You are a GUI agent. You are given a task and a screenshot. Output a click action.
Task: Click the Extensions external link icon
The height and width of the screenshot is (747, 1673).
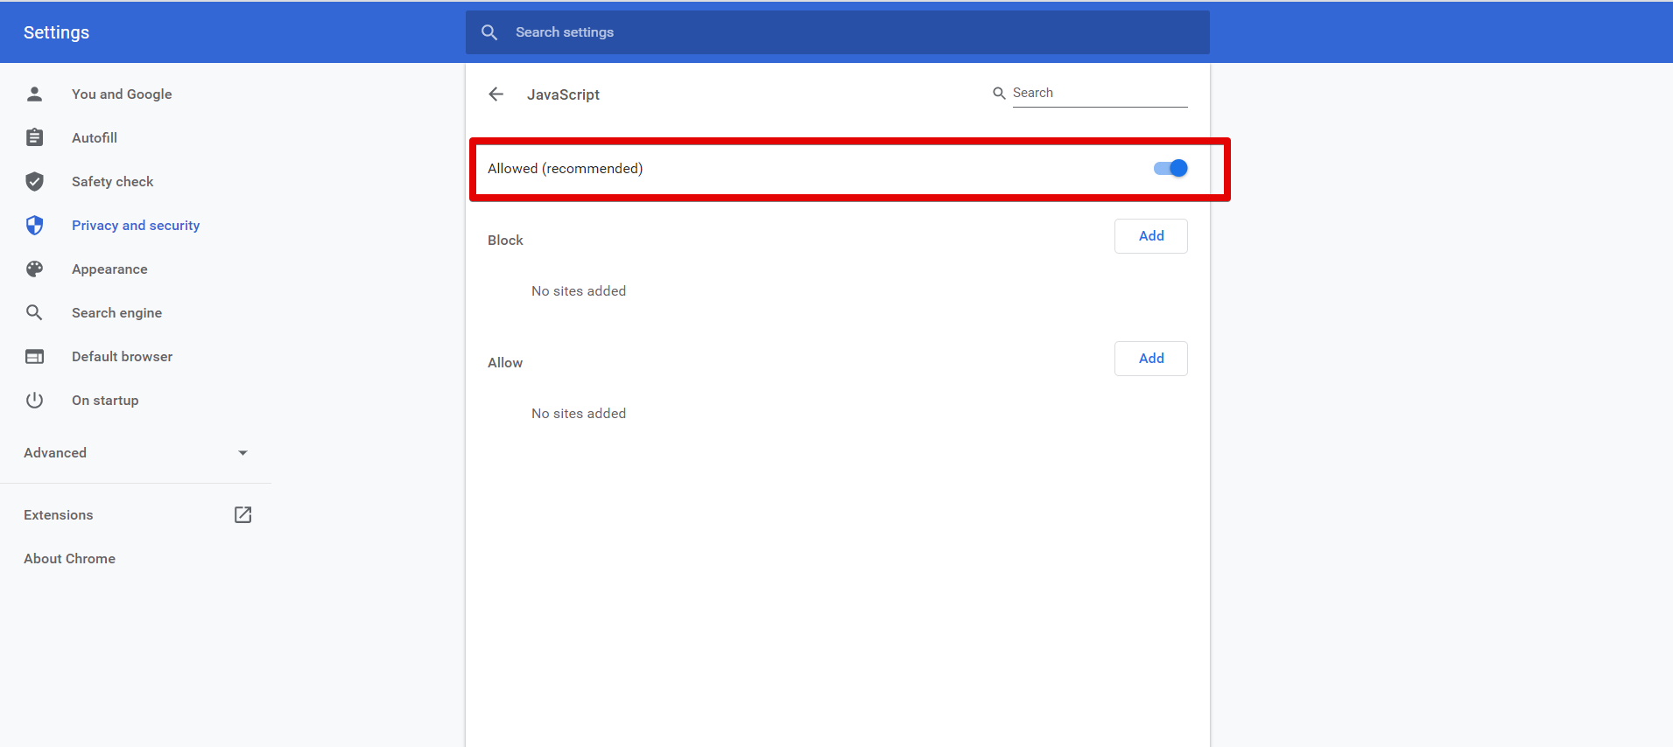point(243,515)
